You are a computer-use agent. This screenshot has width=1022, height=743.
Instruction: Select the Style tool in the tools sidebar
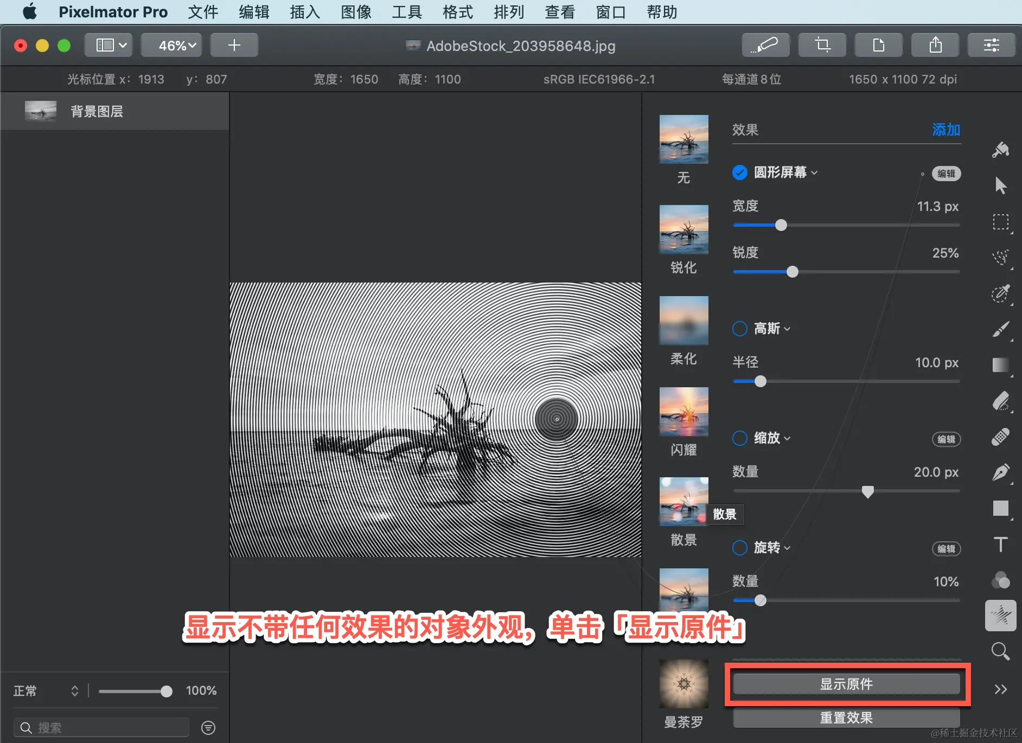(x=1001, y=150)
